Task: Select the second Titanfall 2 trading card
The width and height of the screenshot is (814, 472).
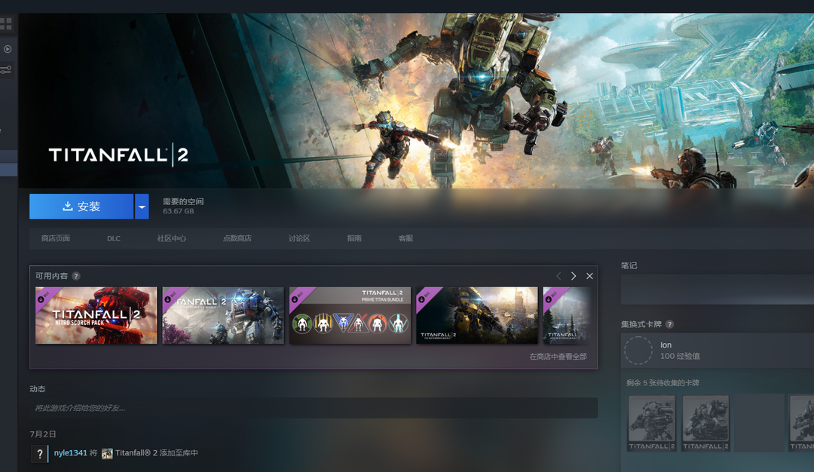Action: point(705,423)
